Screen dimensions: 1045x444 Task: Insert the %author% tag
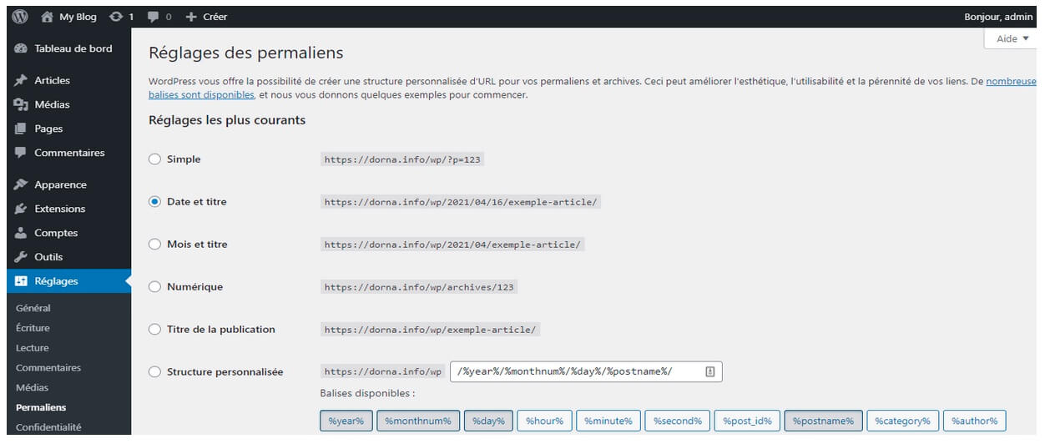pos(975,421)
